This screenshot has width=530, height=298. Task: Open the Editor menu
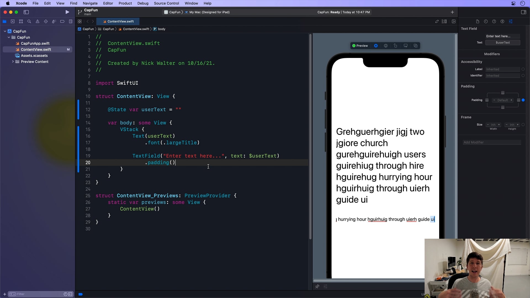108,3
